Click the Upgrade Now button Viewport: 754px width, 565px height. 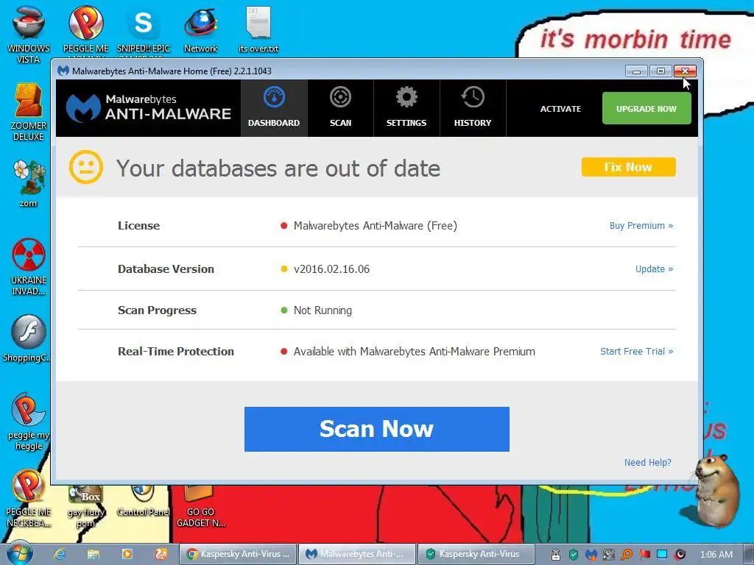pos(646,109)
